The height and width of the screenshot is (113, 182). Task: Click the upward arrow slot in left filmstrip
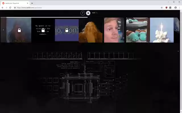tap(69, 56)
